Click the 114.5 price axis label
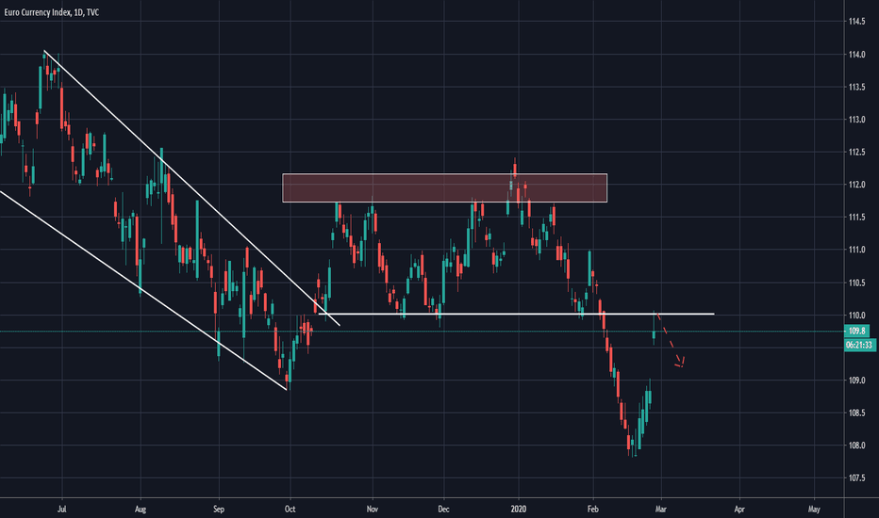This screenshot has width=879, height=518. [x=856, y=22]
